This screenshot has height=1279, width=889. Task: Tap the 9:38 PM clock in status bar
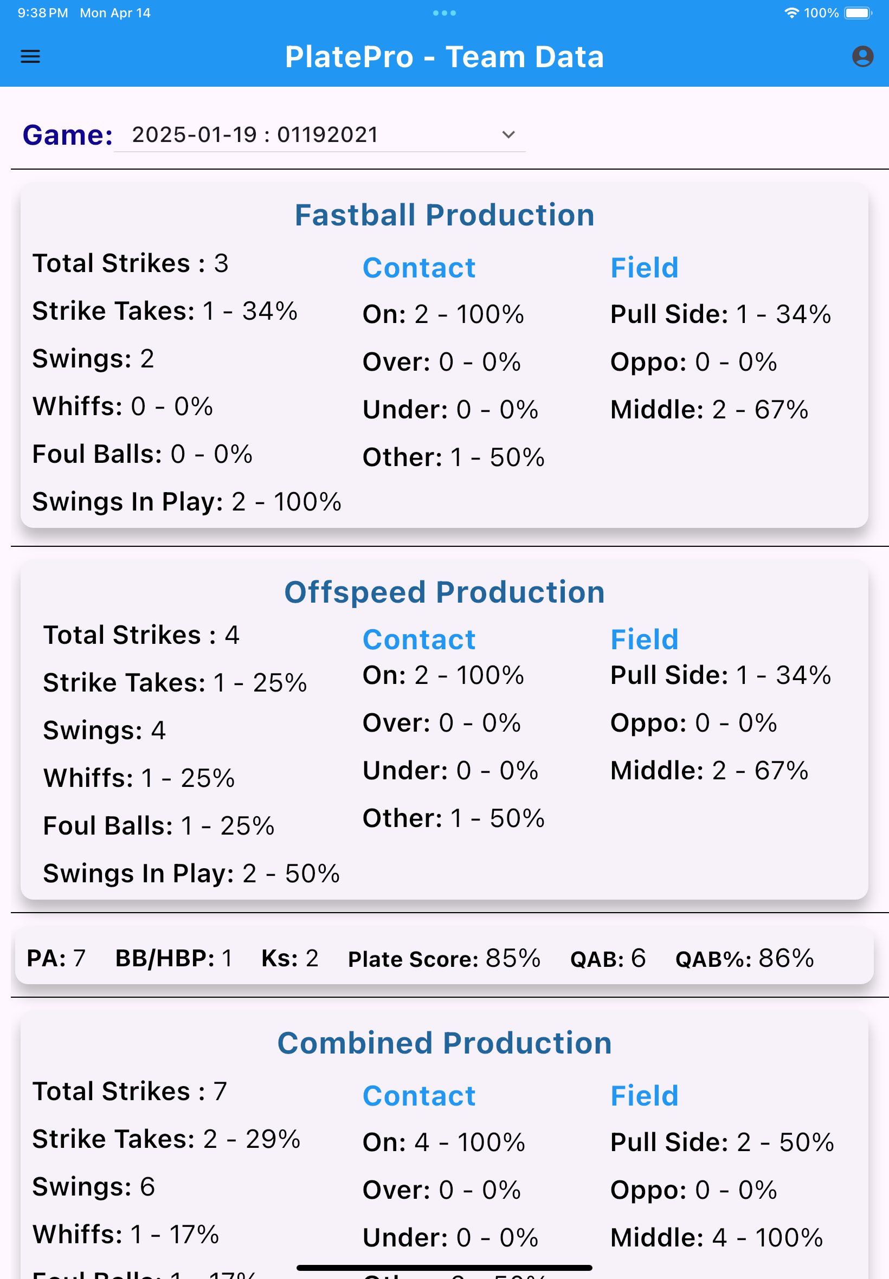pos(42,13)
